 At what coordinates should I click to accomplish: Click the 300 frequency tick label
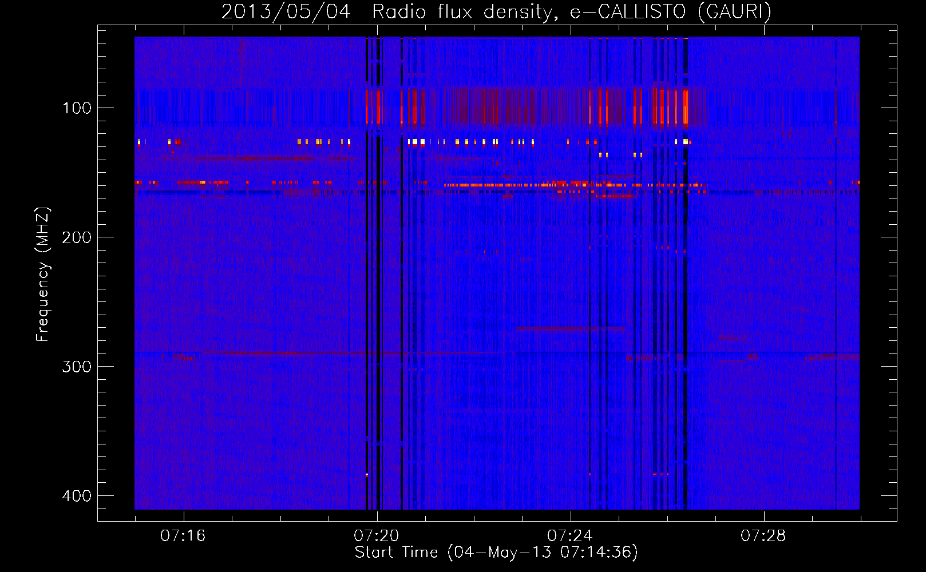click(x=77, y=367)
